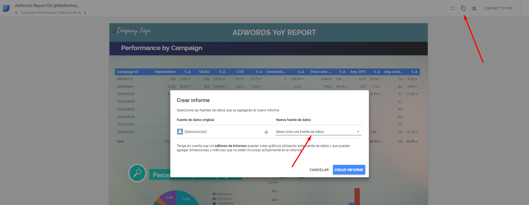The width and height of the screenshot is (529, 205).
Task: Go to next report page arrow
Action: click(x=85, y=13)
